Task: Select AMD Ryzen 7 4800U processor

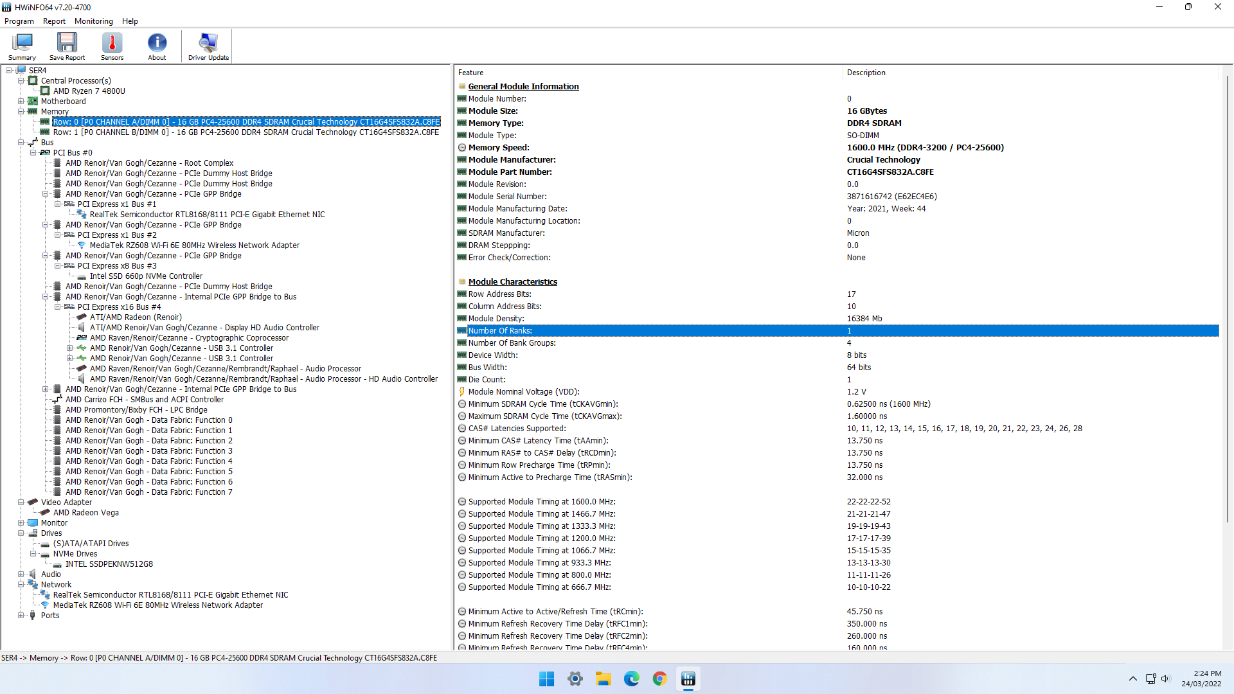Action: tap(89, 91)
